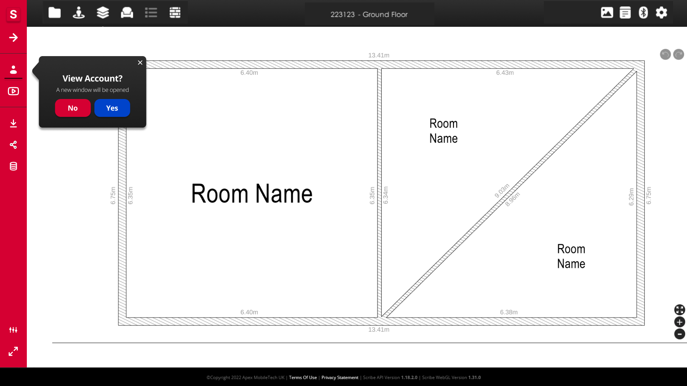
Task: Select upper-left triangular Room Name label
Action: click(443, 131)
